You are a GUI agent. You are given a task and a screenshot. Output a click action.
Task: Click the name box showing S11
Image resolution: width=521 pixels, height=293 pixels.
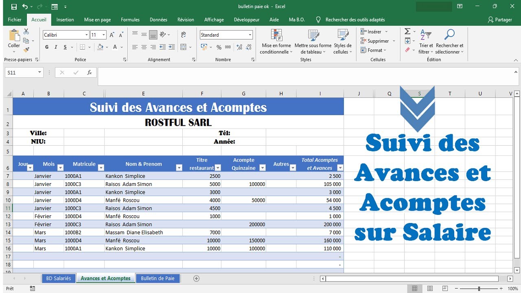pyautogui.click(x=24, y=72)
